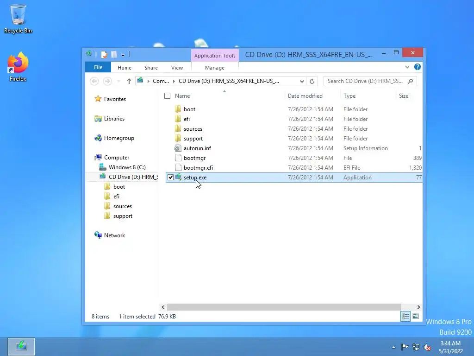Open the address bar history dropdown
This screenshot has height=356, width=474.
(x=302, y=81)
